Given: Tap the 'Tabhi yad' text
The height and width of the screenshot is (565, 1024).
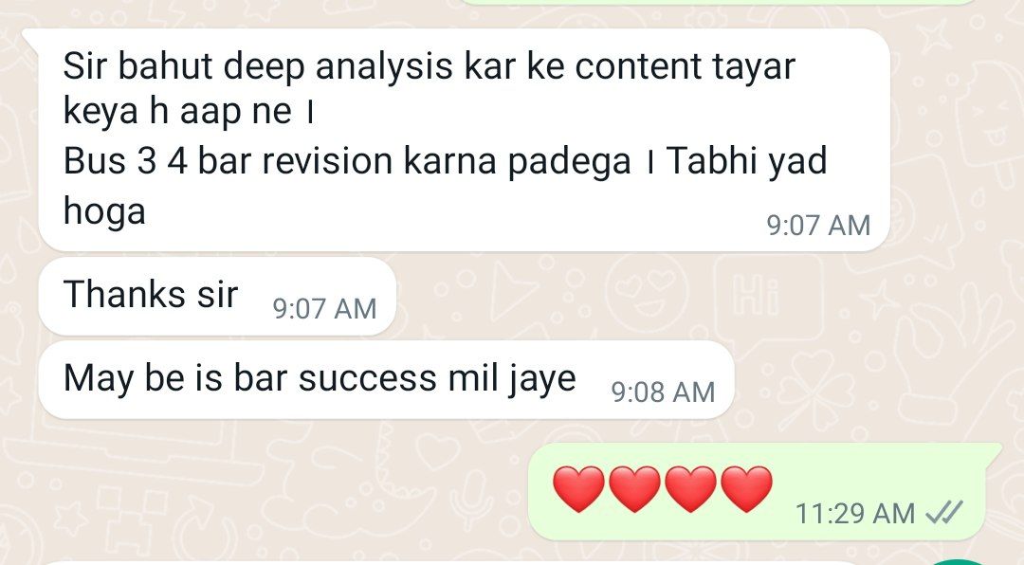Looking at the screenshot, I should (x=746, y=161).
